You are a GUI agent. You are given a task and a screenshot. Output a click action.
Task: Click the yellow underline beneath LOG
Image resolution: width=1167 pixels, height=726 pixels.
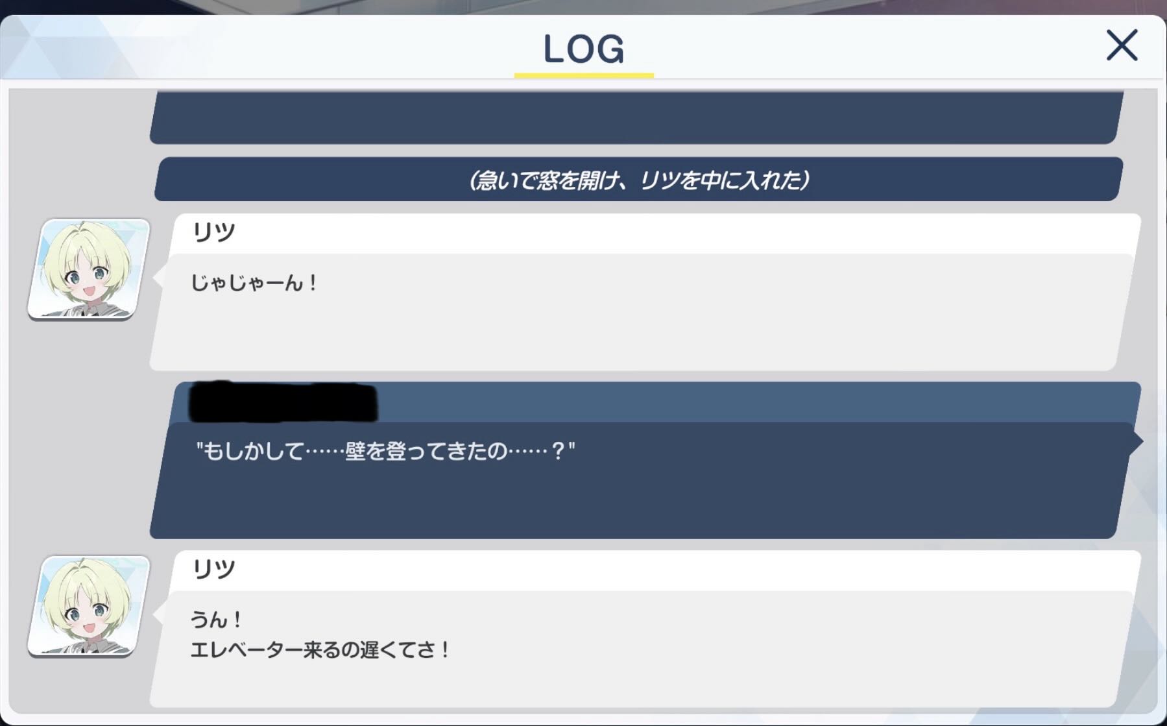(x=584, y=75)
